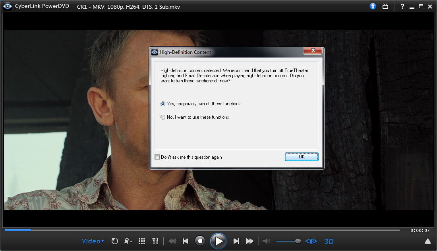The height and width of the screenshot is (251, 437).
Task: Click the repeat/rotate icon in control bar
Action: (x=115, y=241)
